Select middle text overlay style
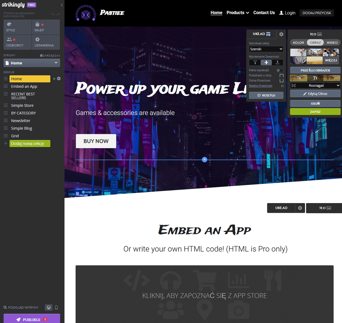Image resolution: width=342 pixels, height=323 pixels. click(315, 78)
